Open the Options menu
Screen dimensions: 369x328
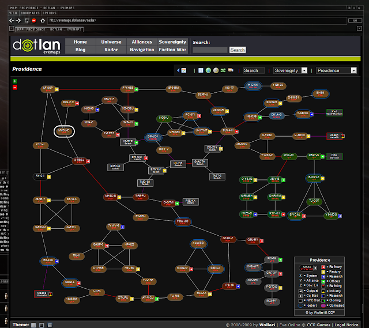[50, 13]
